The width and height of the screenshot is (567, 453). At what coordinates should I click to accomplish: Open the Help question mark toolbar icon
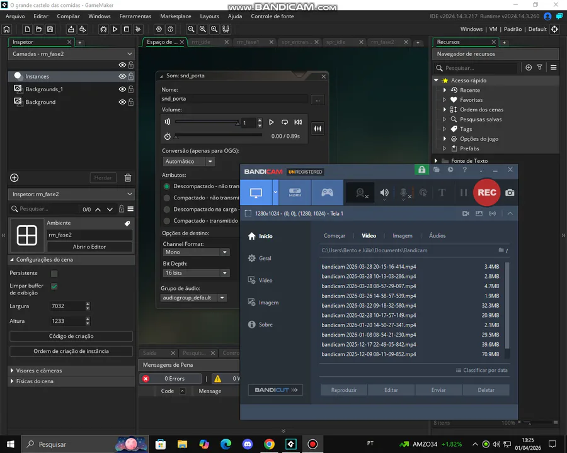tap(170, 30)
